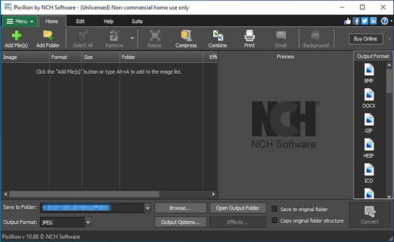Switch to the Home tab
Viewport: 394px width, 242px height.
[52, 21]
